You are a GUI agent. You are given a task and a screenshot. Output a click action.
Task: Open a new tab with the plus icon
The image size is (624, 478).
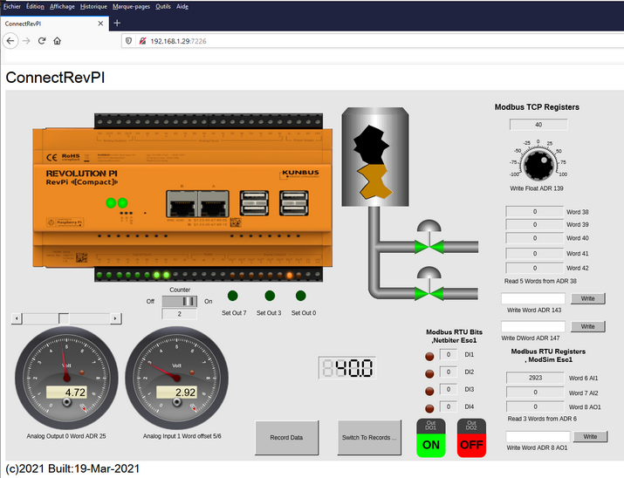pos(118,23)
